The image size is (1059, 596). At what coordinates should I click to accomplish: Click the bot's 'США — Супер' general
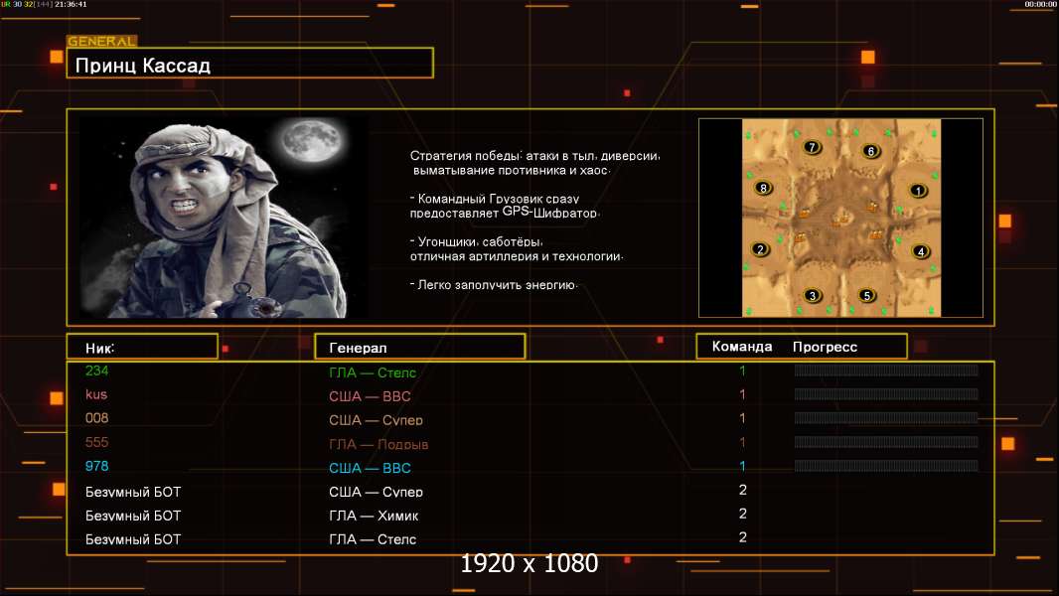[376, 492]
